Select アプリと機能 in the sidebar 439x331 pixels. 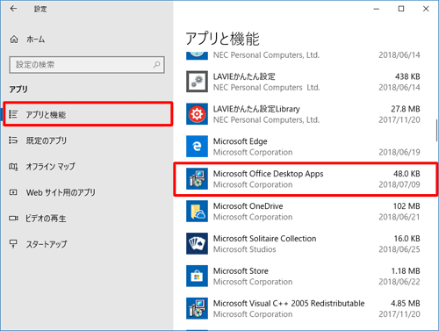88,114
